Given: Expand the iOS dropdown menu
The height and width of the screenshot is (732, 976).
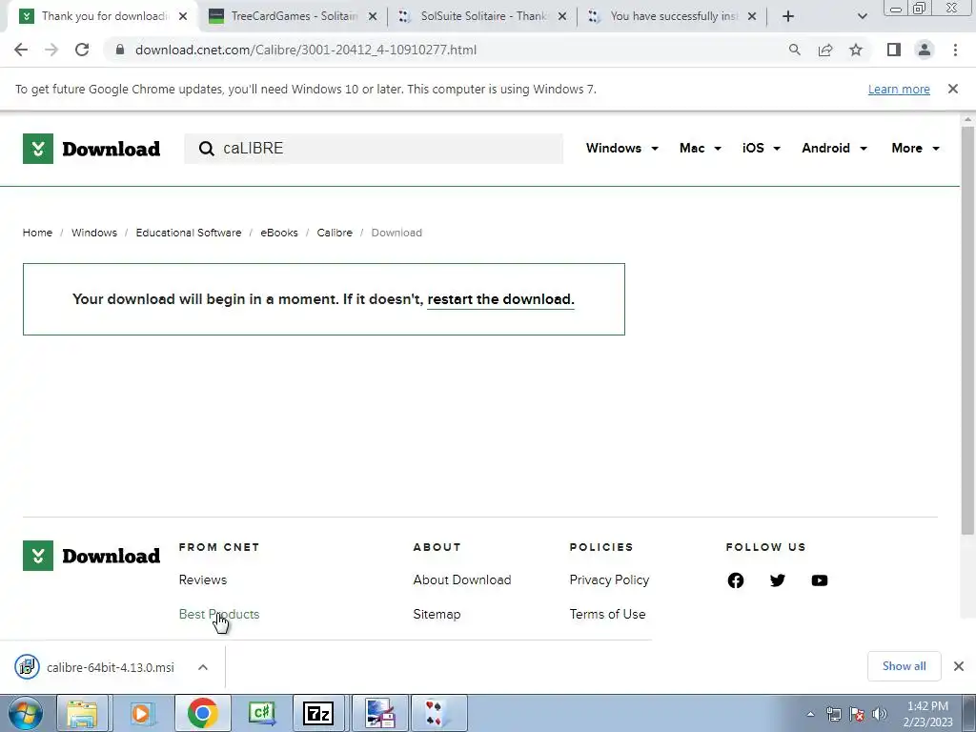Looking at the screenshot, I should (x=762, y=148).
